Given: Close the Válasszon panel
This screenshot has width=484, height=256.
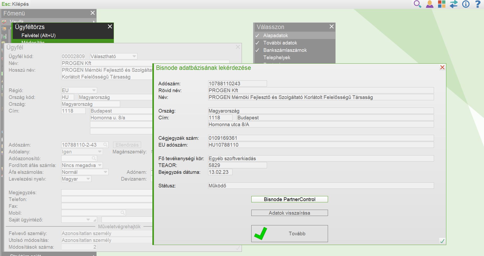Looking at the screenshot, I should [331, 27].
